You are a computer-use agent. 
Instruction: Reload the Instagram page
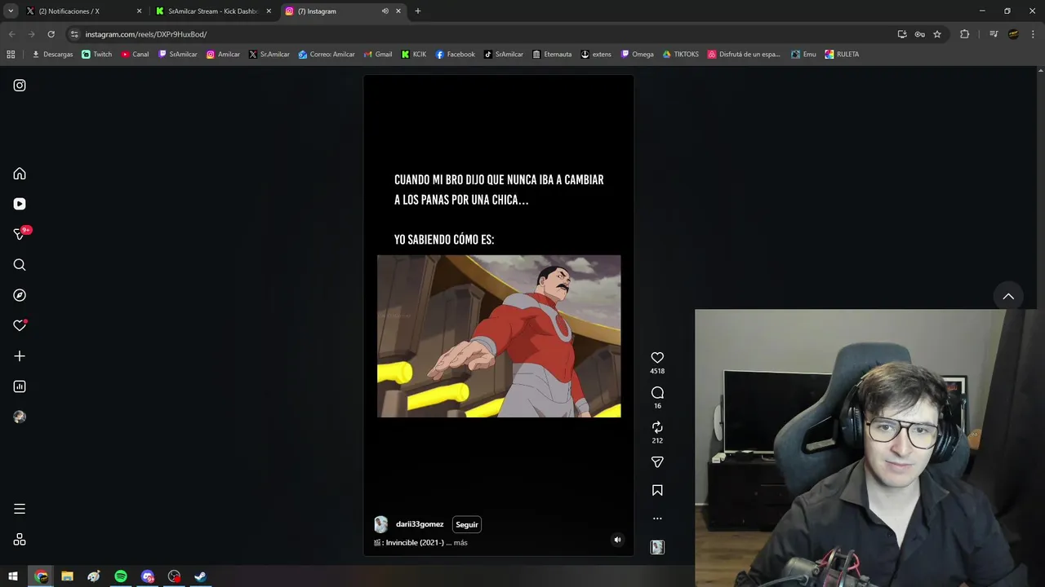tap(51, 34)
